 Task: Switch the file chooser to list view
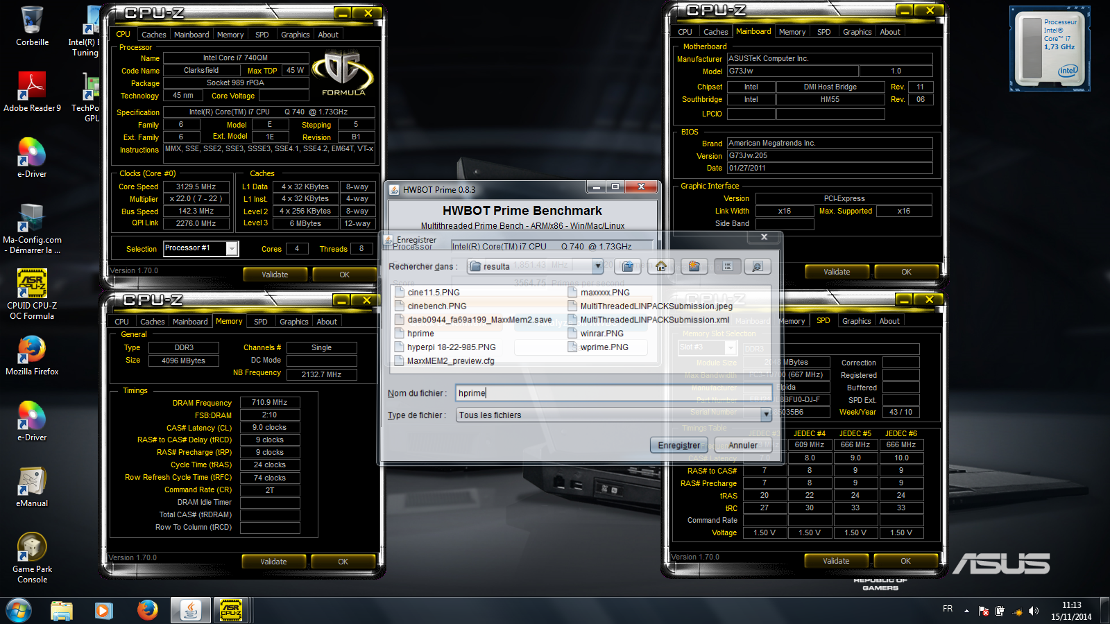coord(727,266)
